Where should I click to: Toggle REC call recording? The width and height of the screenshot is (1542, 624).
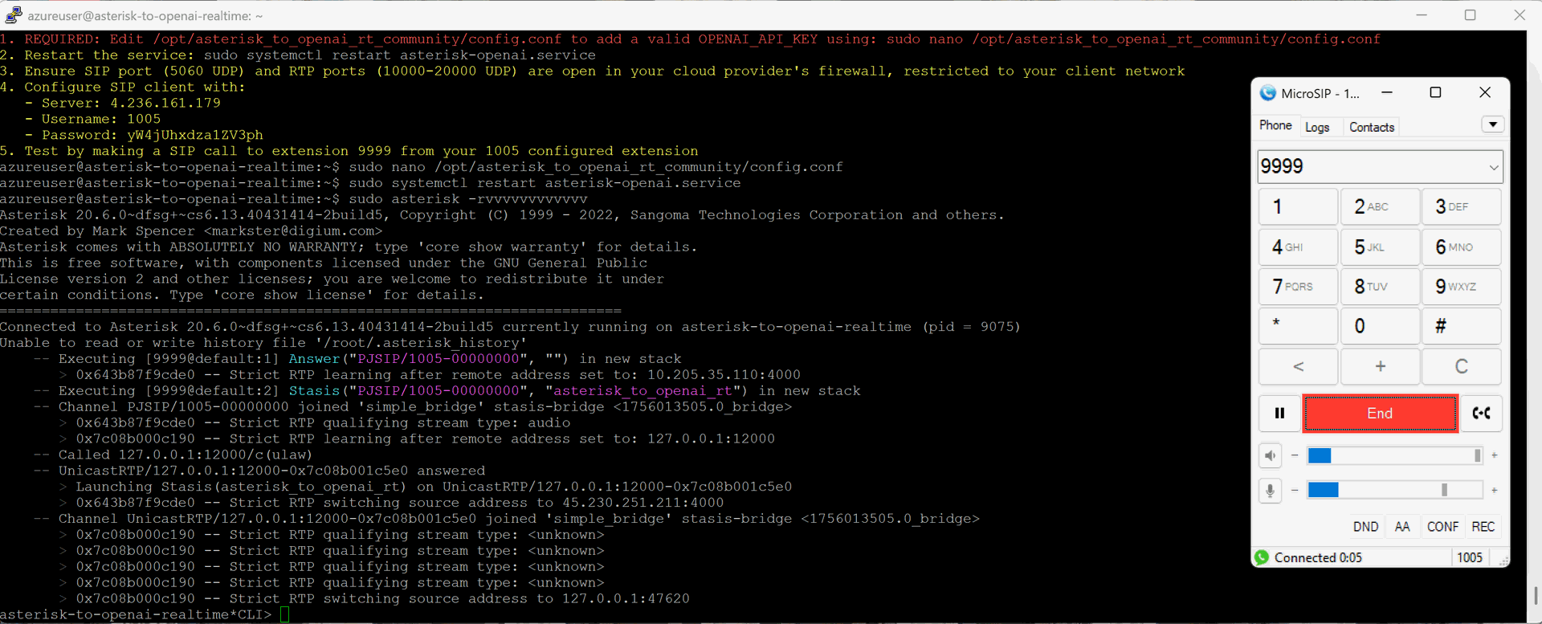click(x=1483, y=527)
